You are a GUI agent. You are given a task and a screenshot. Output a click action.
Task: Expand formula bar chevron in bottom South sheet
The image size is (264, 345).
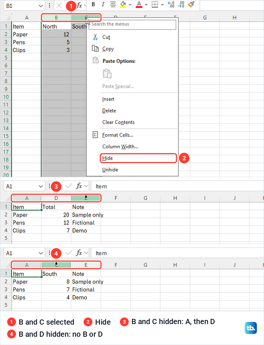click(86, 253)
